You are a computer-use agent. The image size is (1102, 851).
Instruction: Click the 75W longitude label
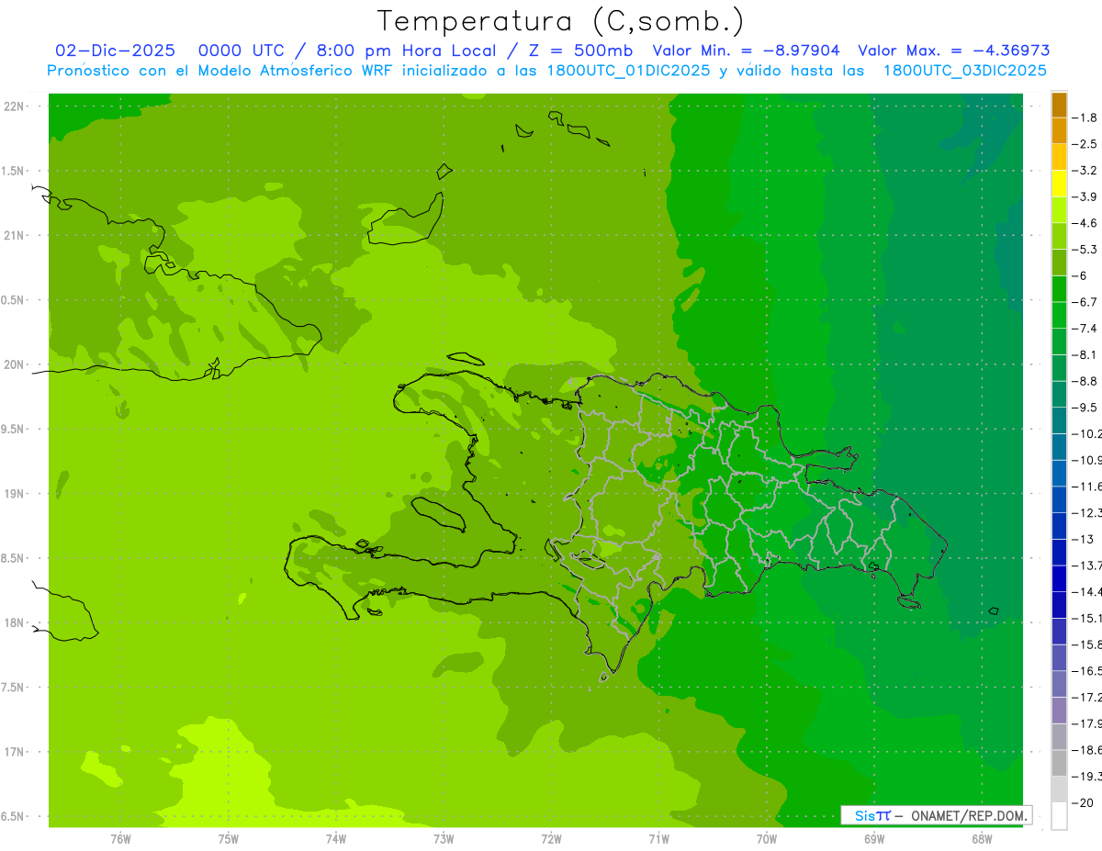(228, 838)
